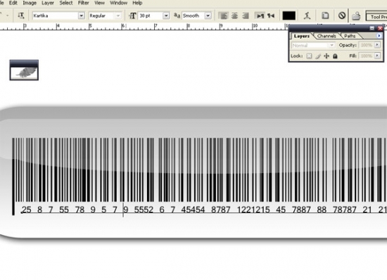Select right align text
This screenshot has width=387, height=280.
[246, 16]
